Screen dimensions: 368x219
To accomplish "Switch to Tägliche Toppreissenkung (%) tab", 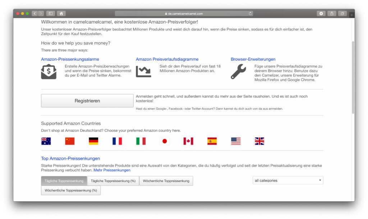I will pyautogui.click(x=113, y=181).
